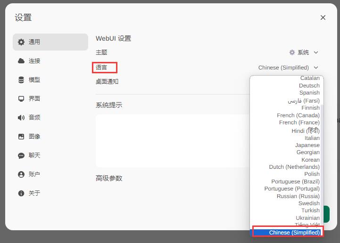Open the 主题 theme dropdown

(304, 52)
